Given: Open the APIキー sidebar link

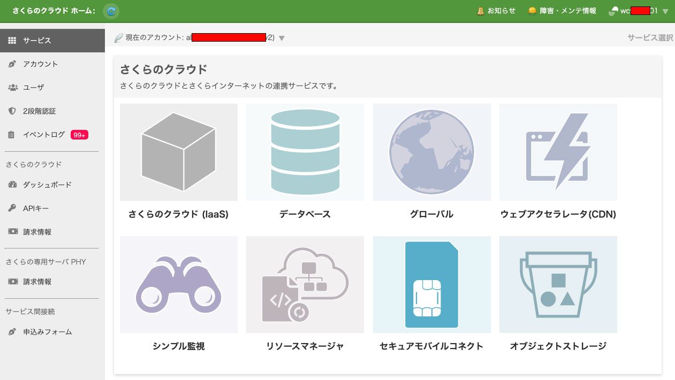Looking at the screenshot, I should [52, 208].
